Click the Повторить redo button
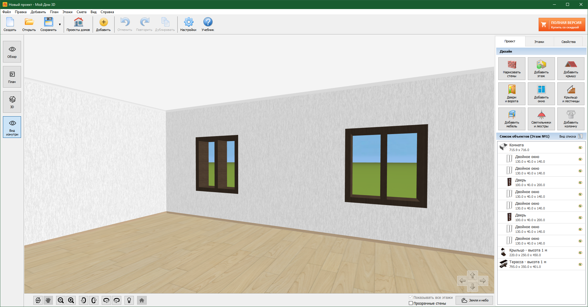Viewport: 588px width, 307px height. click(x=144, y=24)
